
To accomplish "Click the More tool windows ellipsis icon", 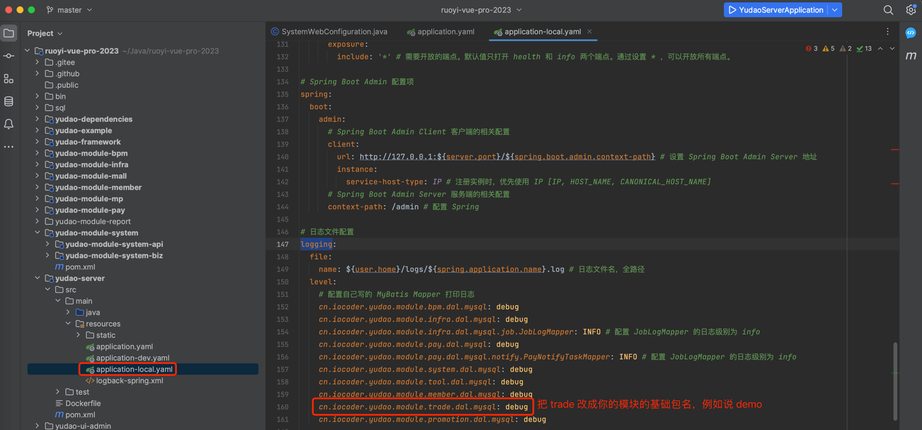I will point(9,147).
